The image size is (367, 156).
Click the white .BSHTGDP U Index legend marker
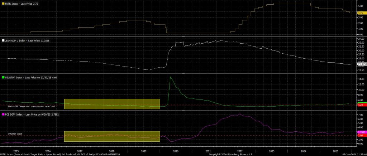tap(3, 41)
